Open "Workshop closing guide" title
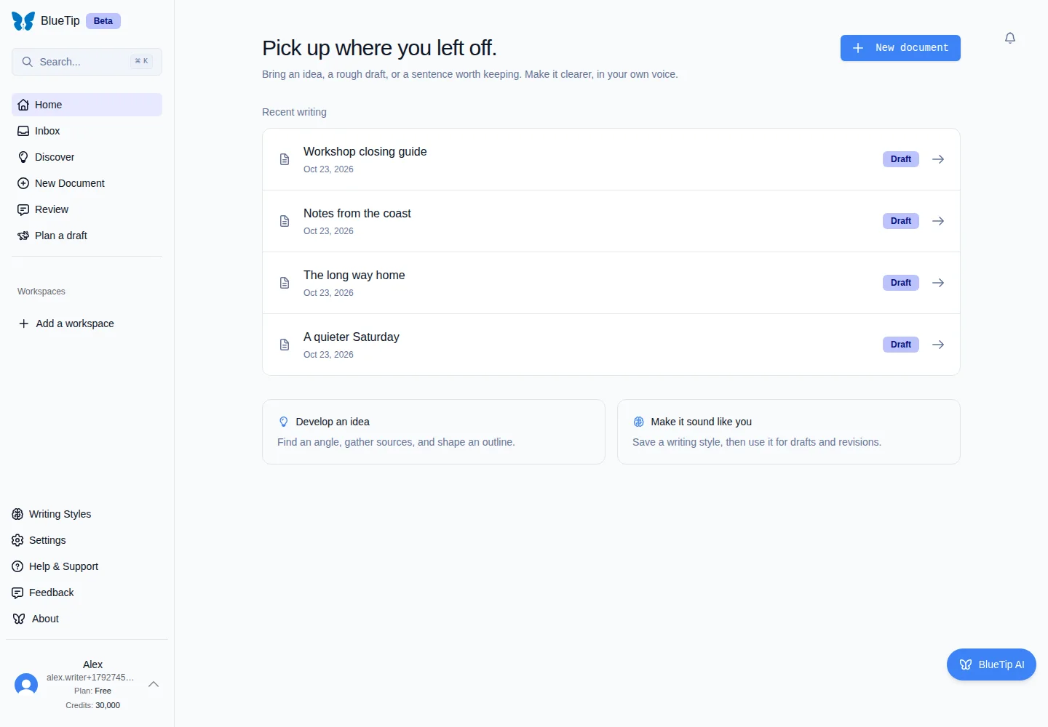The width and height of the screenshot is (1048, 727). pyautogui.click(x=365, y=151)
